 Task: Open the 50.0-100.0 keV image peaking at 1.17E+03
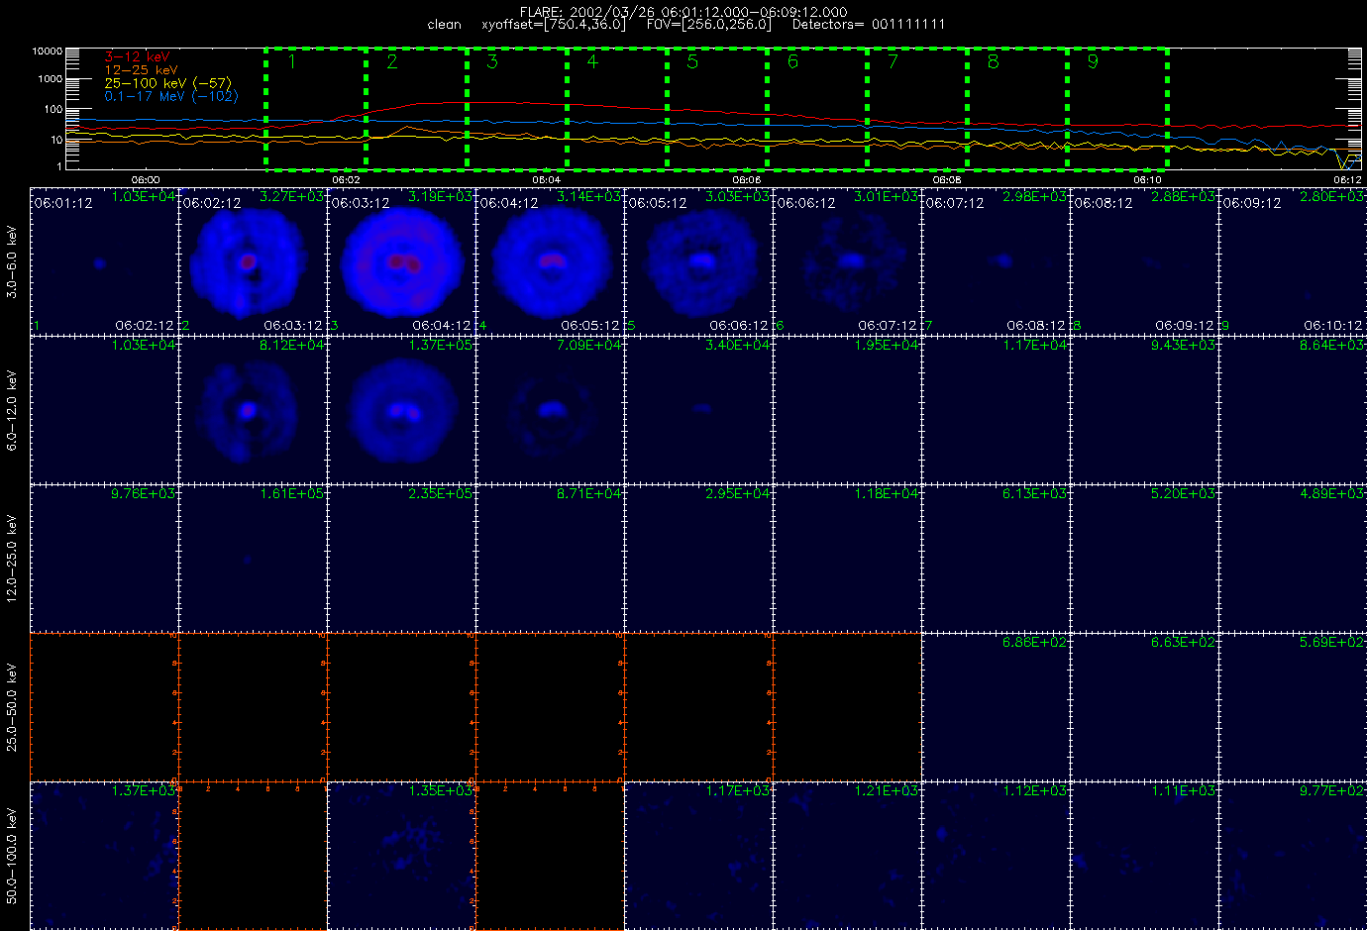click(x=698, y=856)
